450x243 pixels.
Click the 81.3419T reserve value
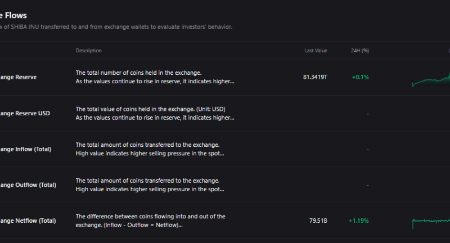pos(314,77)
